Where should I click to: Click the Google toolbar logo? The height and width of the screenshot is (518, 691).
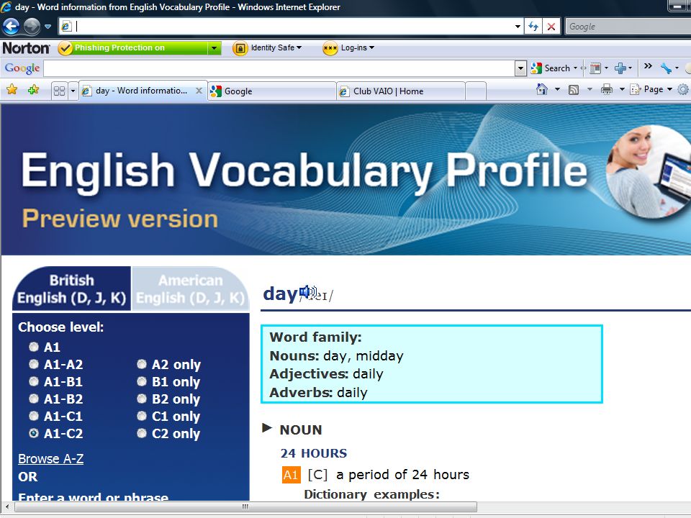[22, 68]
